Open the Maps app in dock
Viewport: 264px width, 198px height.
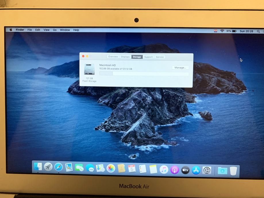pyautogui.click(x=100, y=168)
